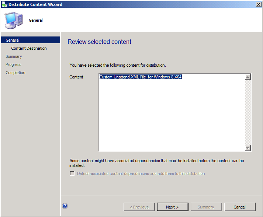Click the computer icon in the wizard header

[14, 20]
